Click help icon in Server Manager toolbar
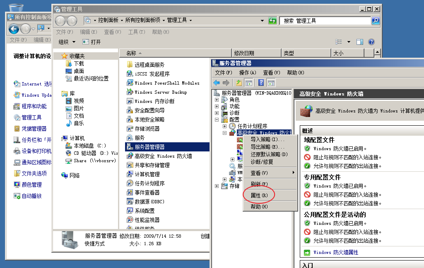424x268 pixels. 261,83
